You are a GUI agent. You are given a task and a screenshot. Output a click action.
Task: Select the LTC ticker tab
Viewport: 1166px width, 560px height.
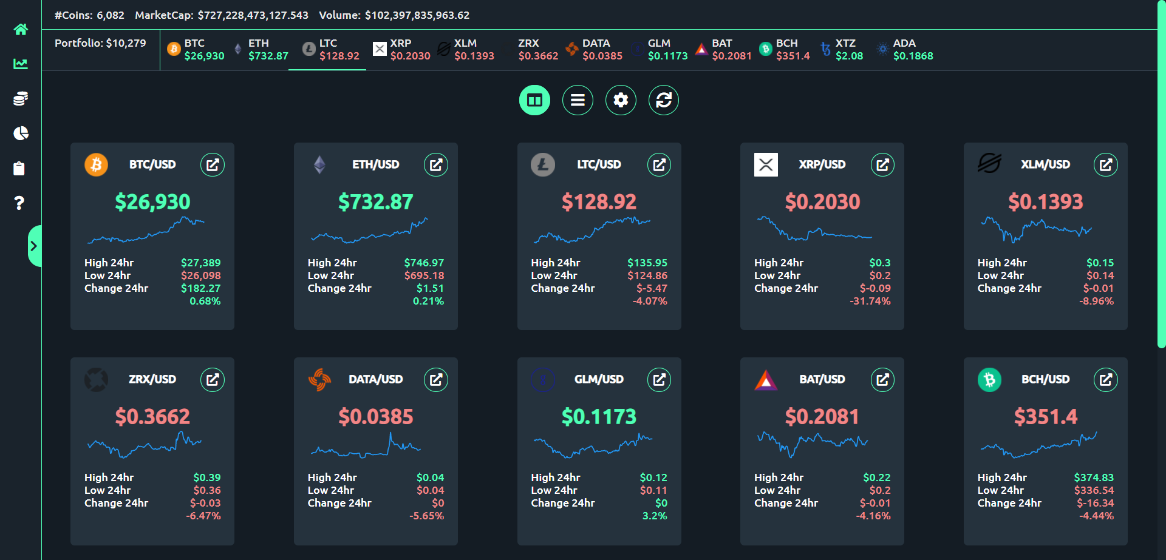point(330,50)
